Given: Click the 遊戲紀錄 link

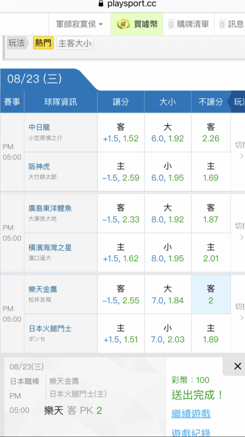Looking at the screenshot, I should tap(191, 432).
